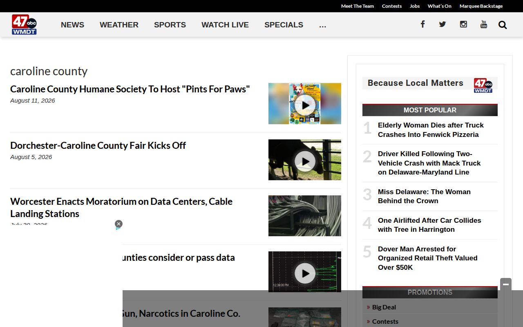Open Marquee Backstage link
Viewport: 523px width, 327px height.
click(x=481, y=6)
